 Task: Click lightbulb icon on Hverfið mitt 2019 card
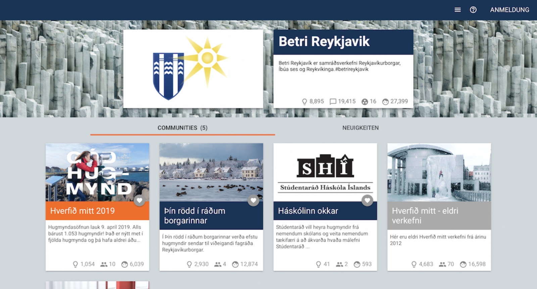[x=76, y=264]
